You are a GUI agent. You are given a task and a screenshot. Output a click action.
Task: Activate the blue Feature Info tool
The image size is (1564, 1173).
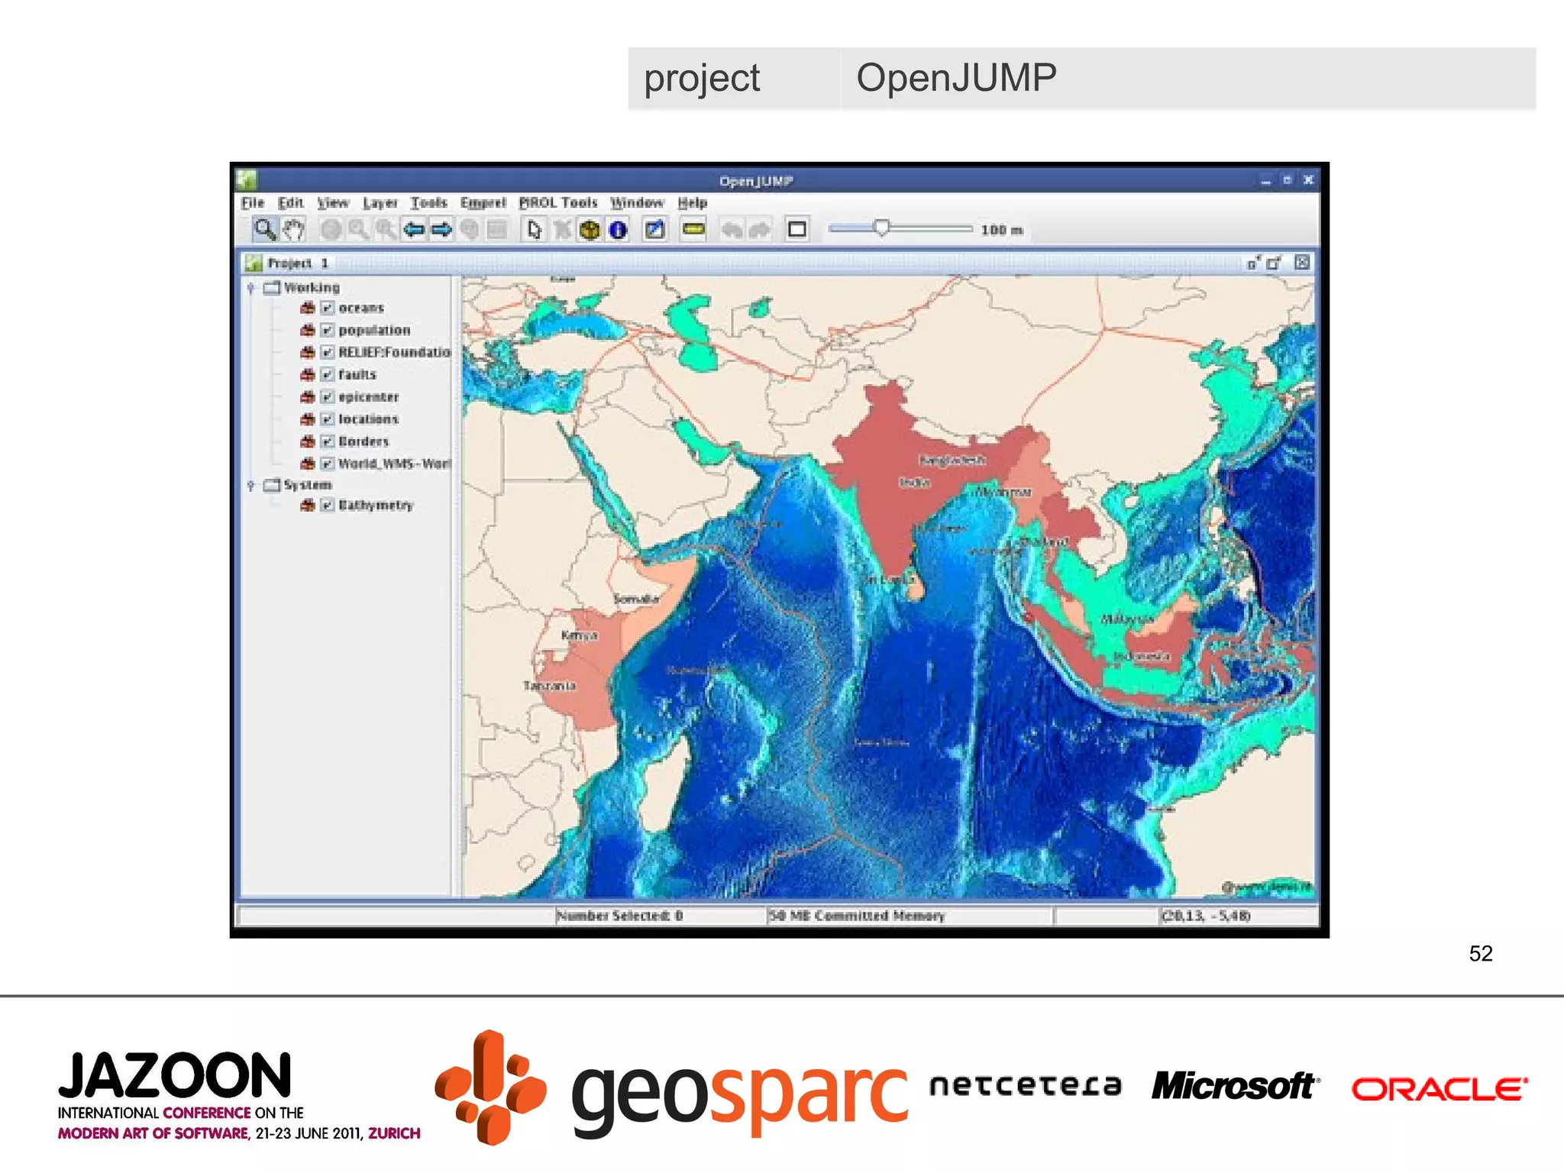(x=618, y=229)
